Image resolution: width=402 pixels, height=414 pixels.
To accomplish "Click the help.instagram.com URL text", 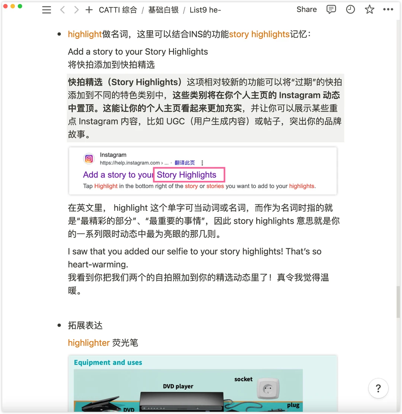I will [134, 163].
